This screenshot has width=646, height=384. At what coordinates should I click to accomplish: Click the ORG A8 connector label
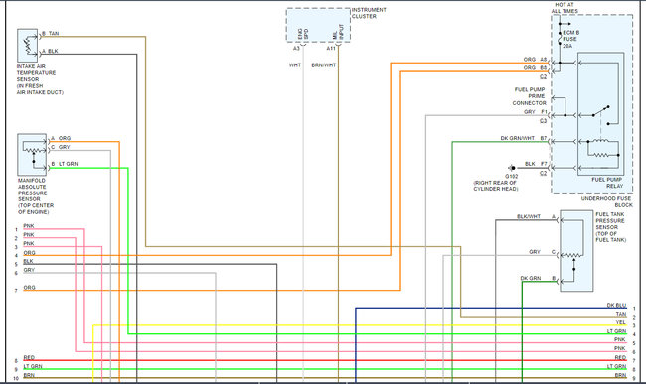tap(535, 60)
